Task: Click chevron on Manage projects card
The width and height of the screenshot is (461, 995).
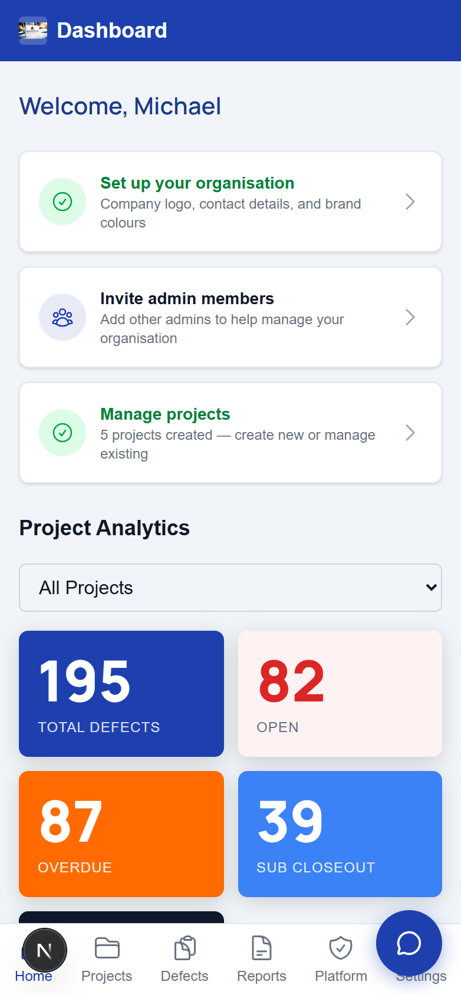Action: coord(410,433)
